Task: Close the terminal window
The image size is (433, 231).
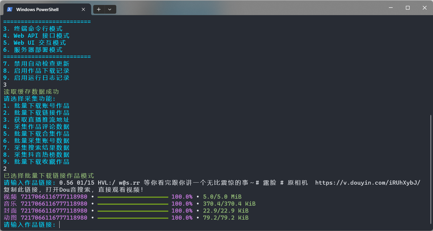Action: pos(425,8)
